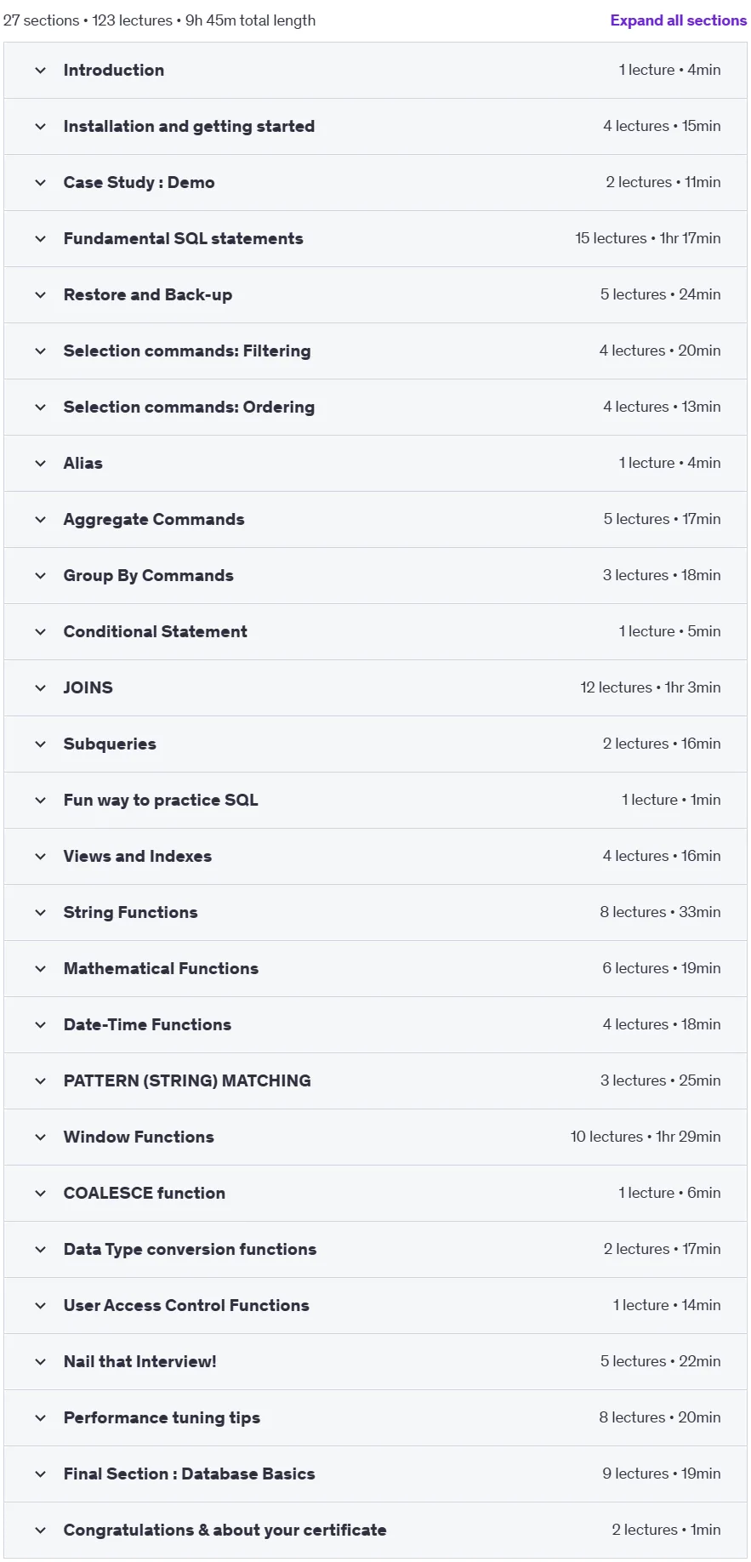Image resolution: width=751 pixels, height=1562 pixels.
Task: Open the Case Study : Demo section
Action: [x=375, y=183]
